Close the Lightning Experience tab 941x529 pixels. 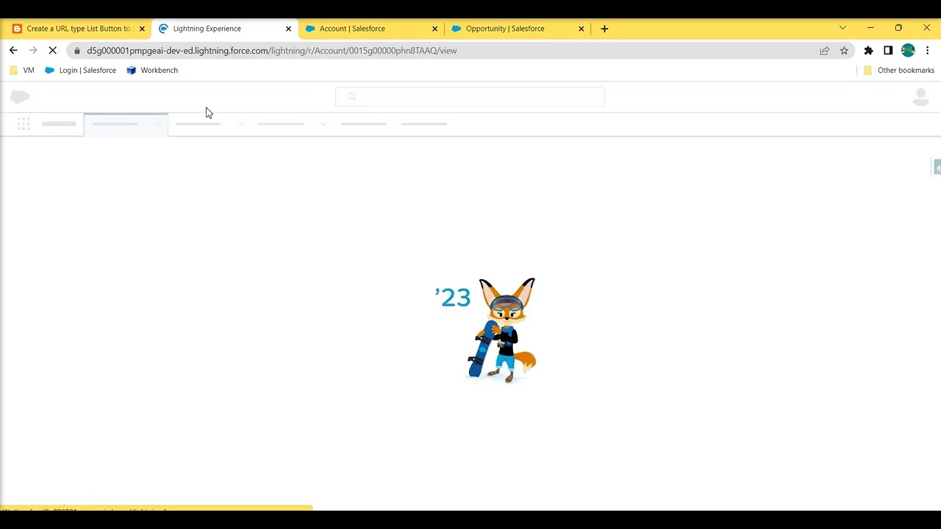pos(288,29)
